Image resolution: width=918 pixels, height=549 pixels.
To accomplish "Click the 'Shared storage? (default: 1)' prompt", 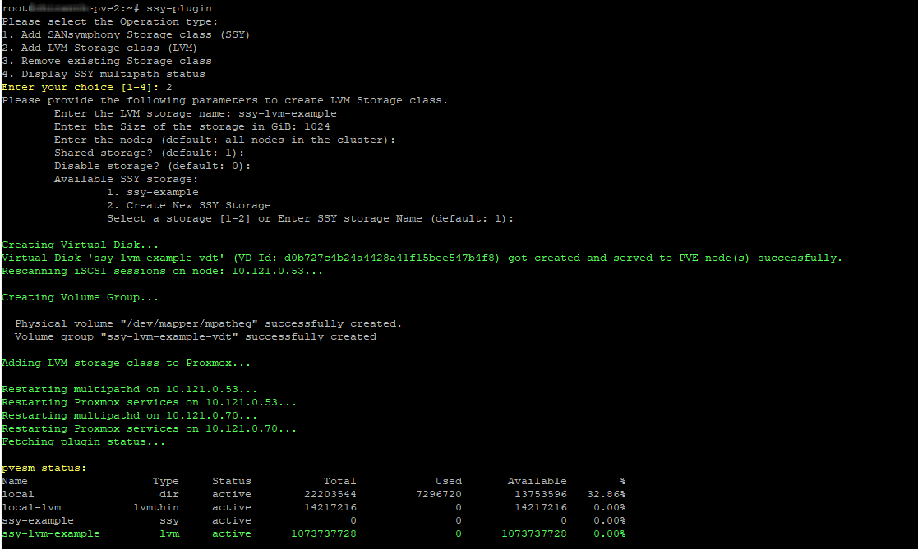I will (x=150, y=153).
